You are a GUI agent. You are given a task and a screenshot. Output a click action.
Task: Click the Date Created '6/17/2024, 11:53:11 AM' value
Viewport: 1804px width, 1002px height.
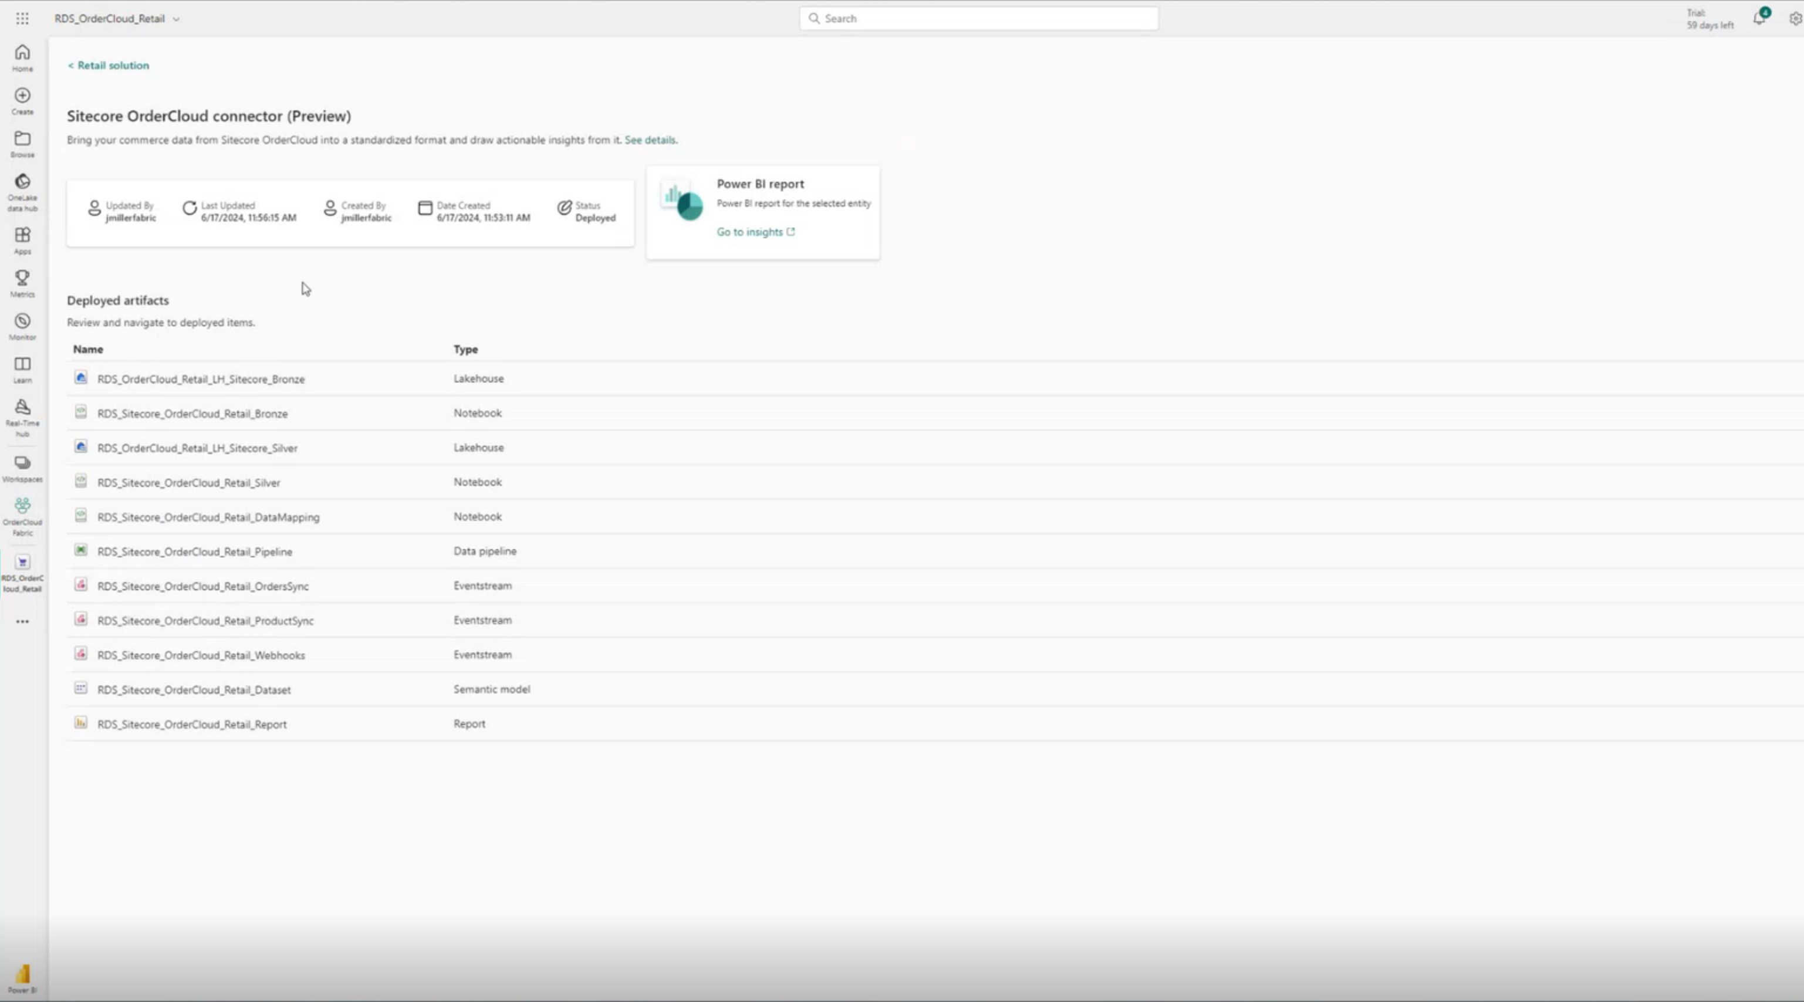coord(483,218)
